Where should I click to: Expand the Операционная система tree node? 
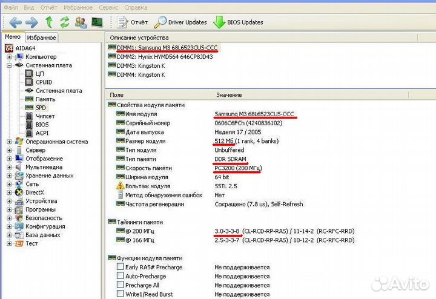[x=9, y=142]
